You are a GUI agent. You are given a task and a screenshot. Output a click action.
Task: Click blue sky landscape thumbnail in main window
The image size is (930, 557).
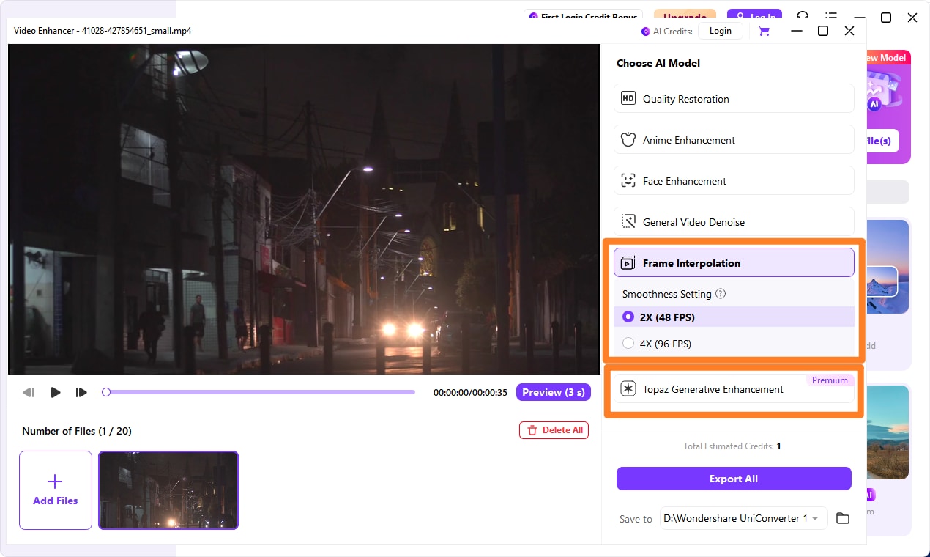888,432
